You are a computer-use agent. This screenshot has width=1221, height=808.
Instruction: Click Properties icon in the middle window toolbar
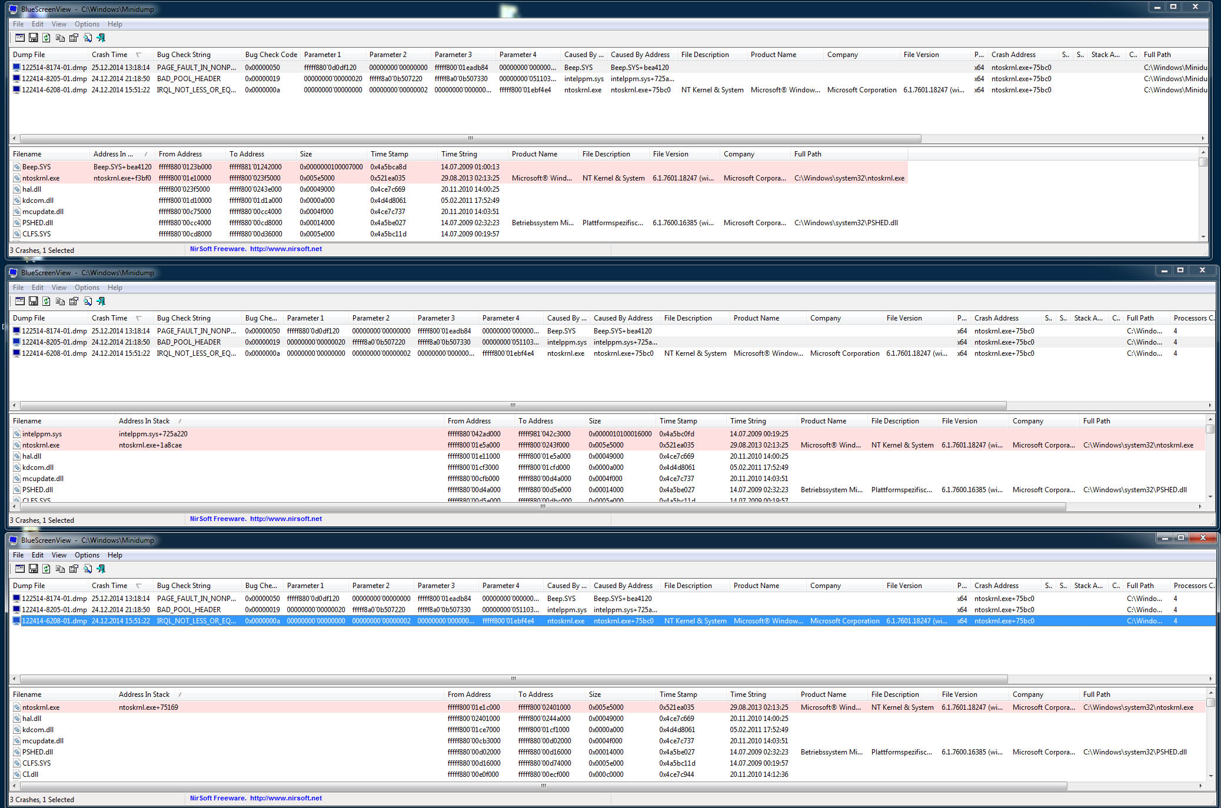click(x=74, y=301)
